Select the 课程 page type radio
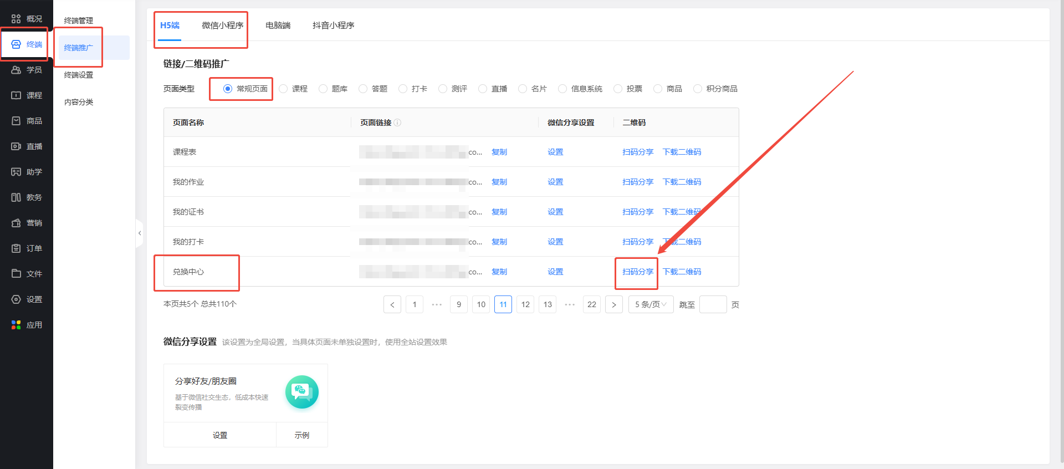The height and width of the screenshot is (469, 1064). point(283,89)
